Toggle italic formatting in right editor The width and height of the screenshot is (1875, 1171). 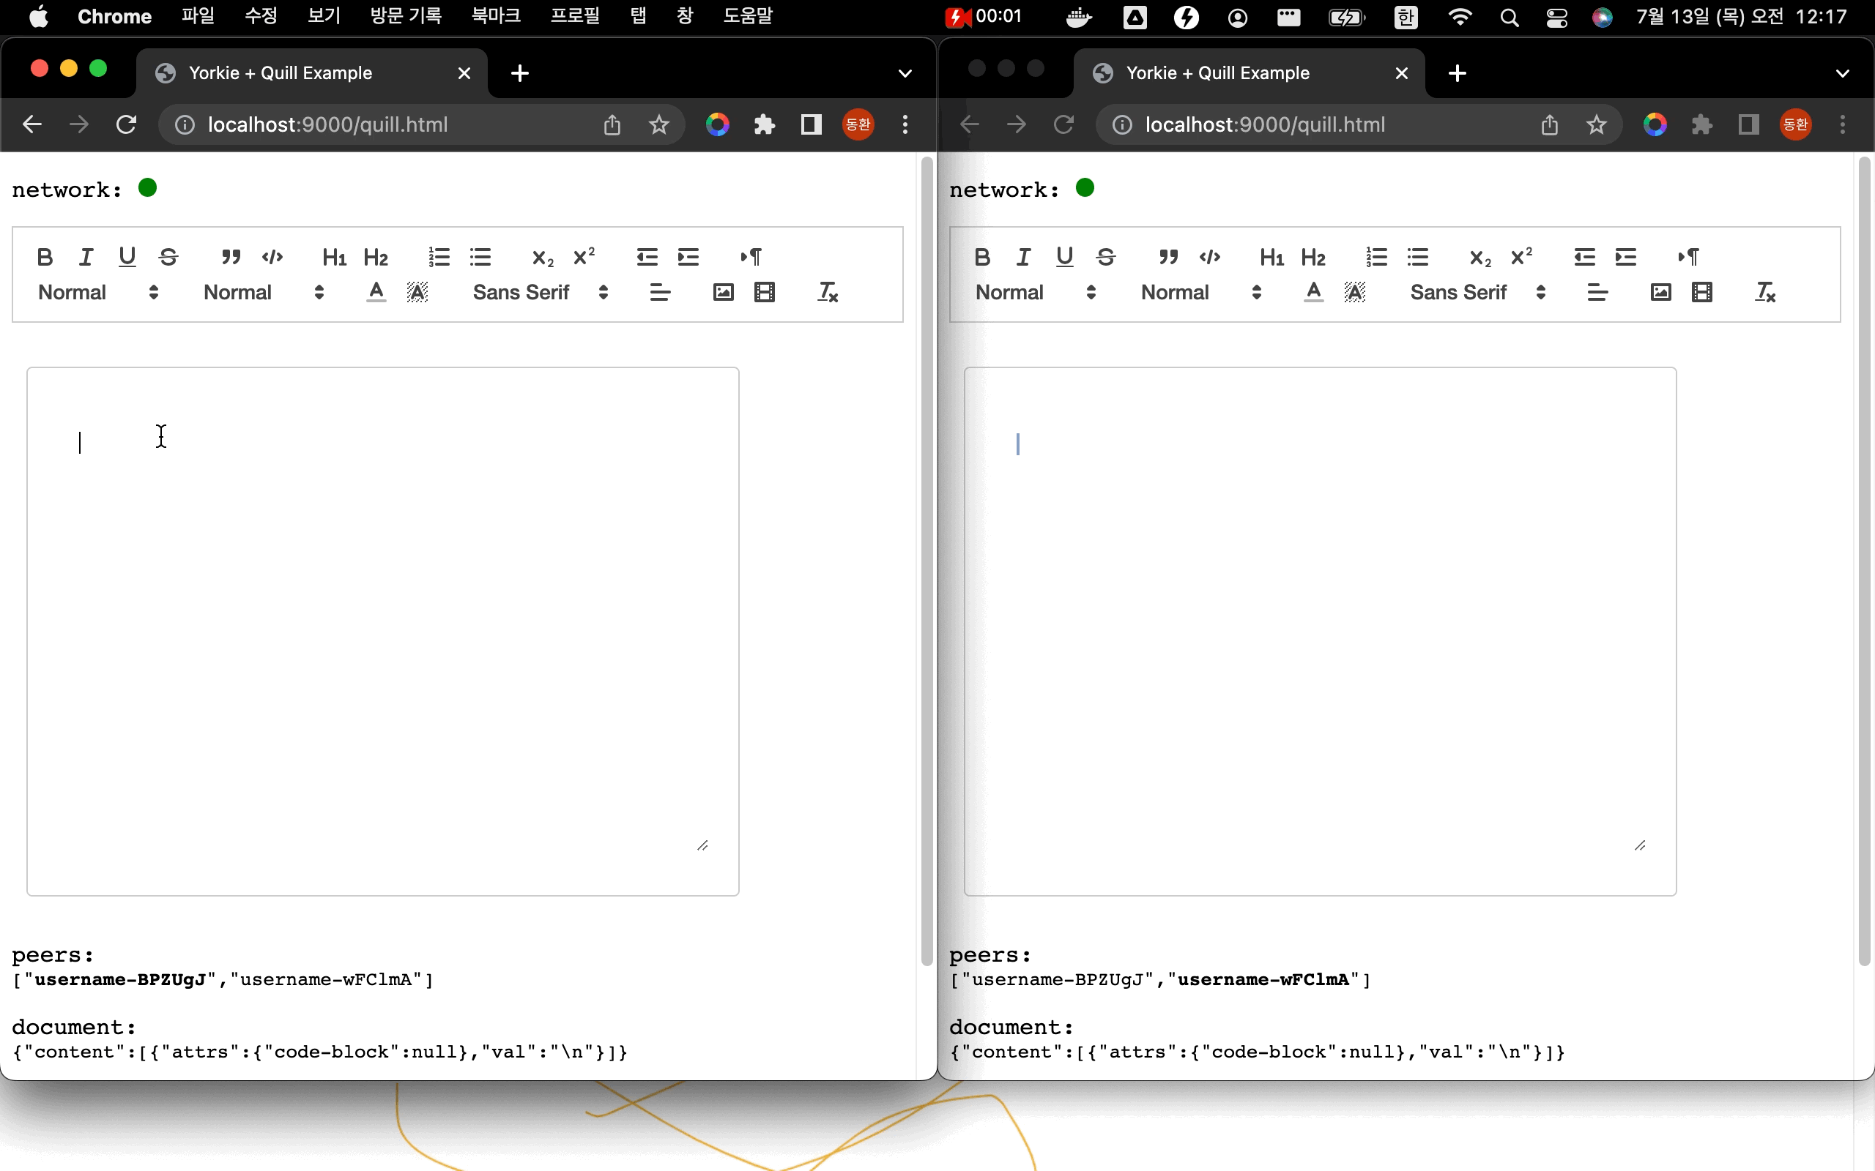[1023, 256]
